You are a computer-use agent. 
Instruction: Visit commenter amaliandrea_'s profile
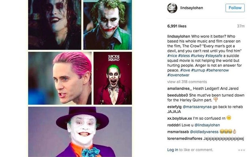click(x=179, y=89)
